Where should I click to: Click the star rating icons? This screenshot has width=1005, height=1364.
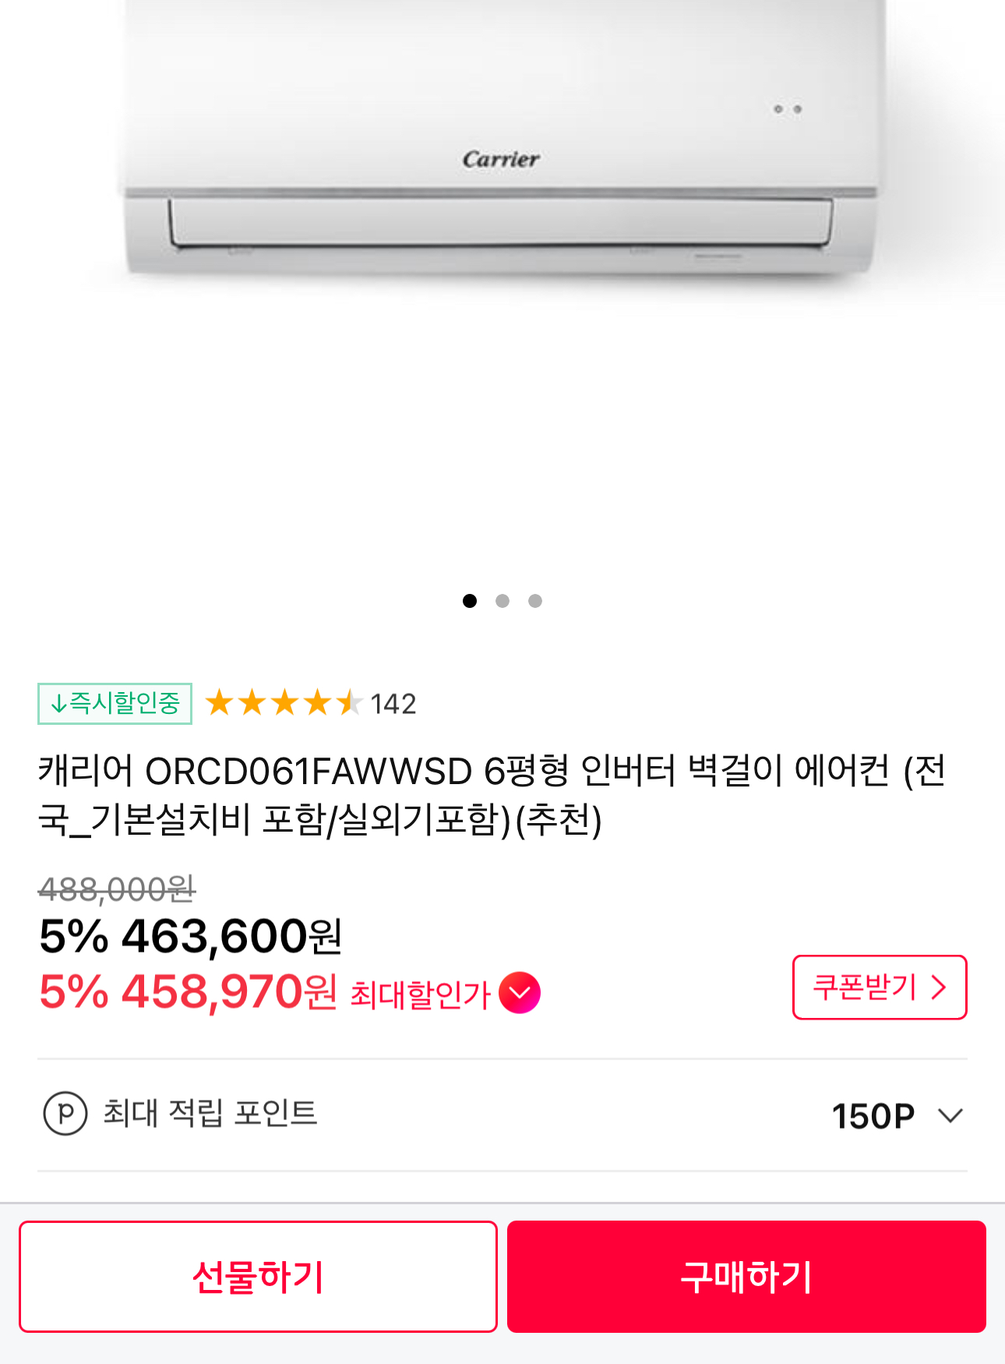point(284,703)
